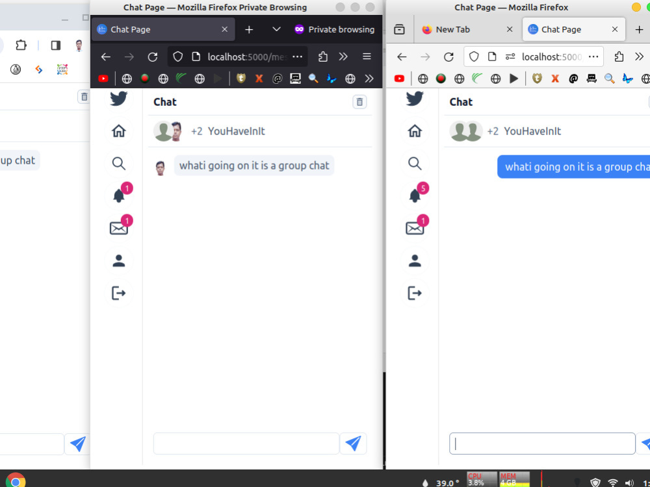Open home icon in private browsing window sidebar
Viewport: 650px width, 487px height.
pyautogui.click(x=118, y=131)
